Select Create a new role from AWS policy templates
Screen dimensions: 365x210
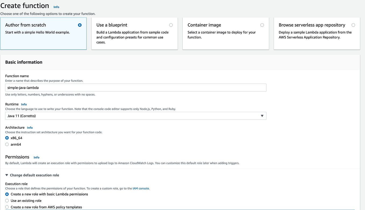pyautogui.click(x=7, y=207)
